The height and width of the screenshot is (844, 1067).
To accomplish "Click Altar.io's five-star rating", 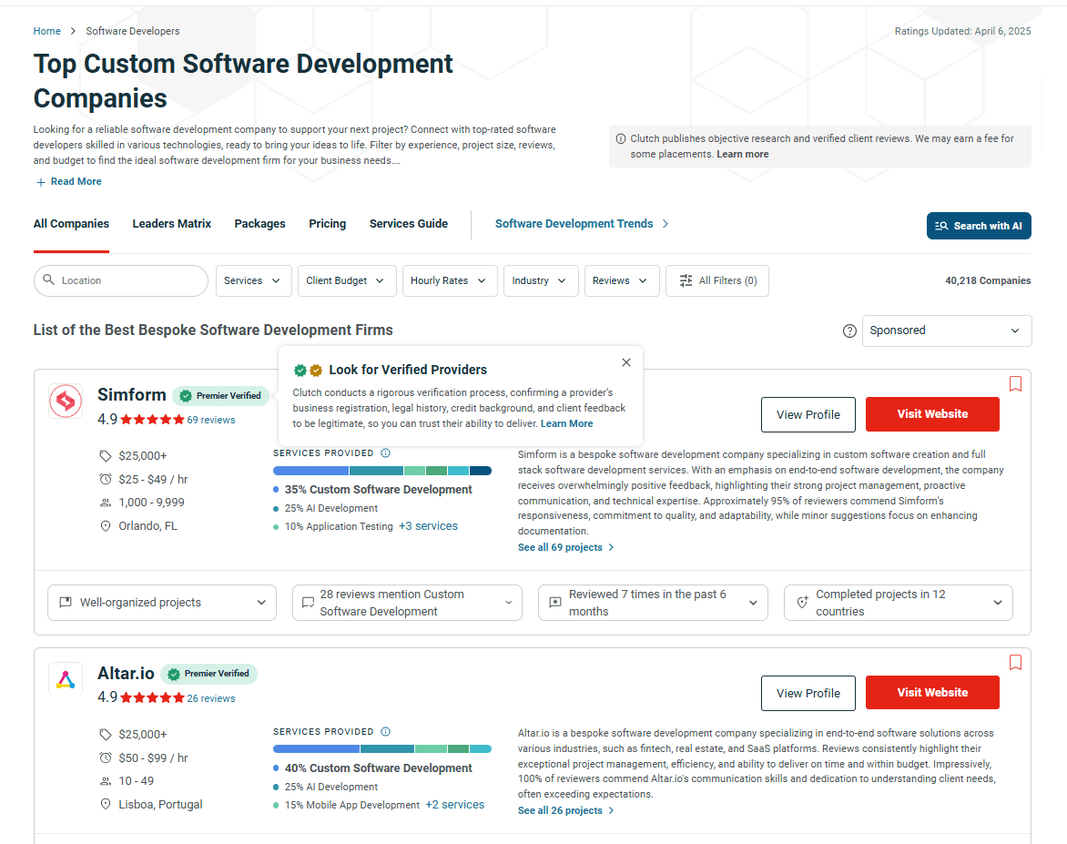I will (152, 698).
